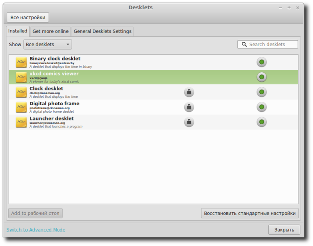This screenshot has width=313, height=246.
Task: Toggle the xkcd comics viewer status indicator
Action: tap(261, 77)
